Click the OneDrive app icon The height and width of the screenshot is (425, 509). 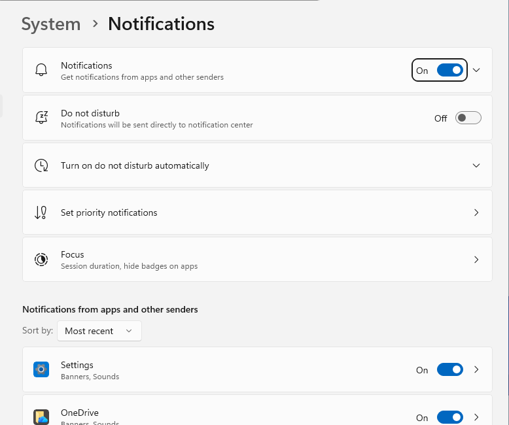pos(41,417)
